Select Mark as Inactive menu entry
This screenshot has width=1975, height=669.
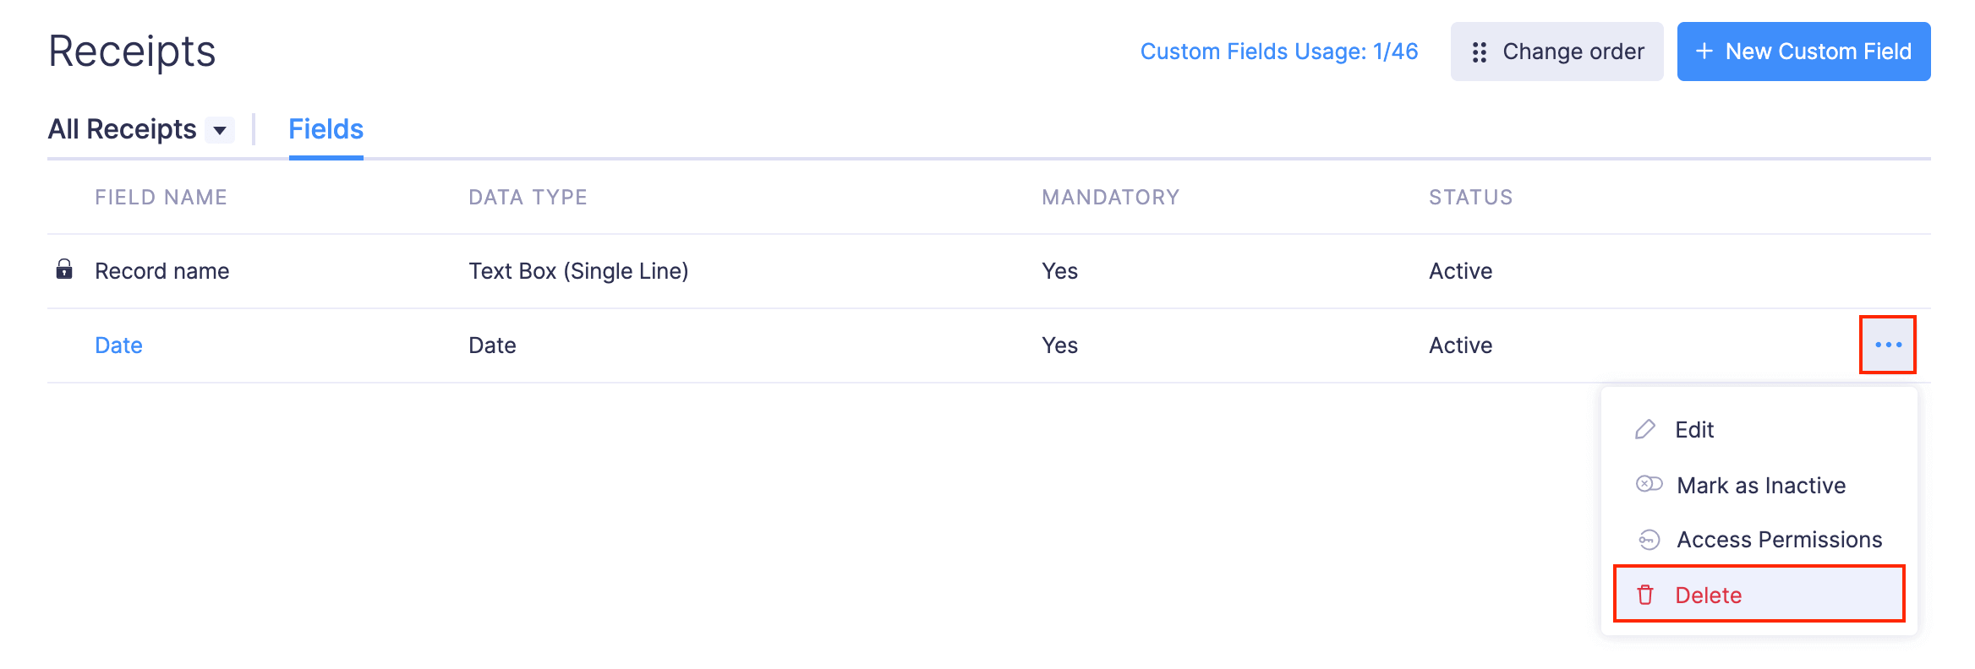(1760, 486)
